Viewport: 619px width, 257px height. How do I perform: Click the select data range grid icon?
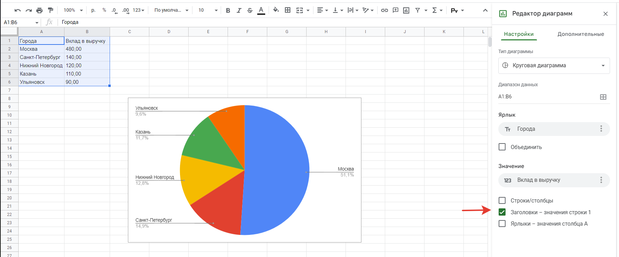coord(603,97)
